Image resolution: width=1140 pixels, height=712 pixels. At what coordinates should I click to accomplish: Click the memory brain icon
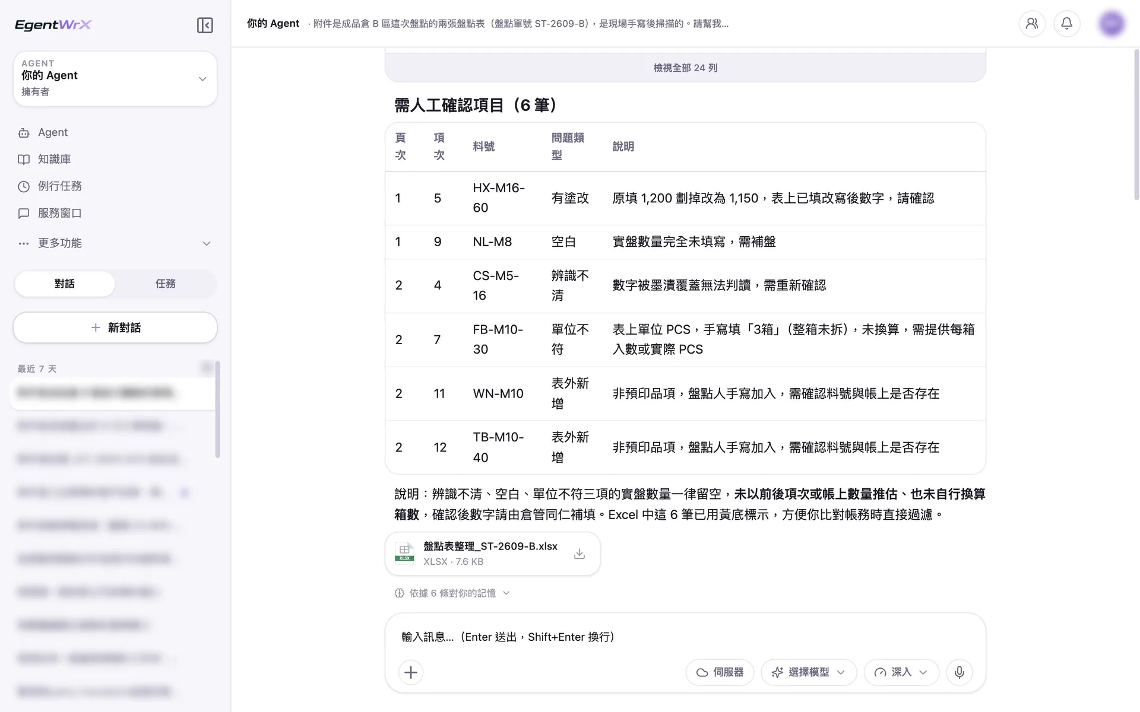tap(399, 593)
